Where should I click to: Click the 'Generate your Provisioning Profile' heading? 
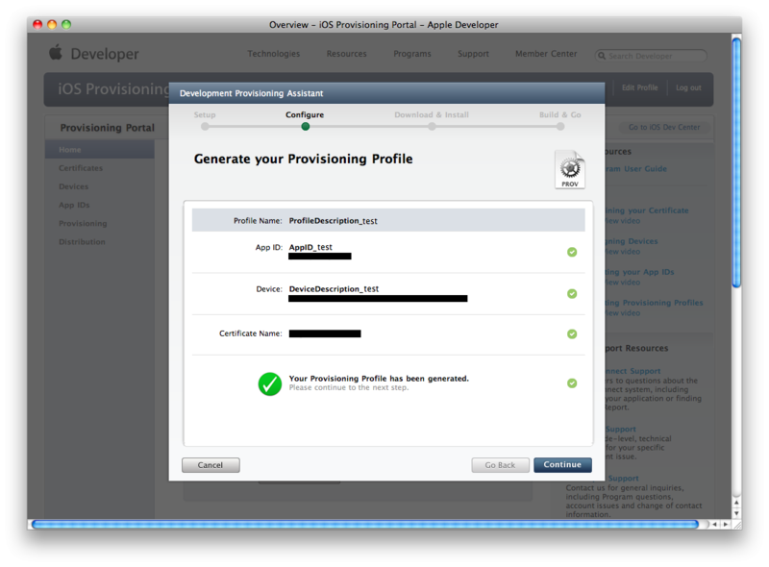303,159
